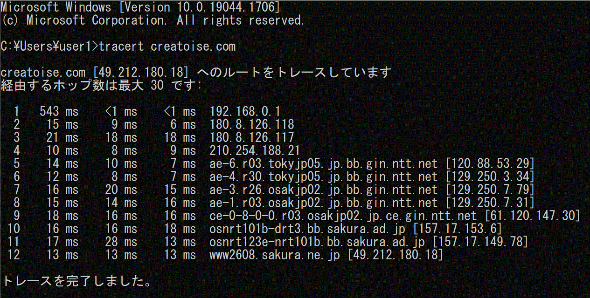The height and width of the screenshot is (298, 590).
Task: Click bracketed IP 61.120.147.30
Action: point(532,216)
